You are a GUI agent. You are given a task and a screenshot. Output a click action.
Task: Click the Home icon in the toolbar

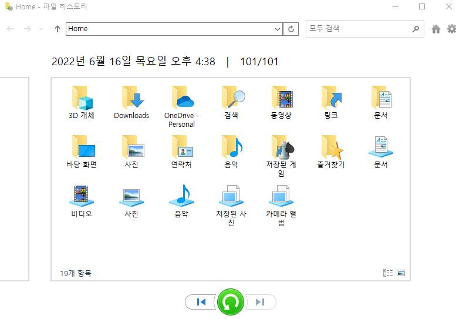435,29
